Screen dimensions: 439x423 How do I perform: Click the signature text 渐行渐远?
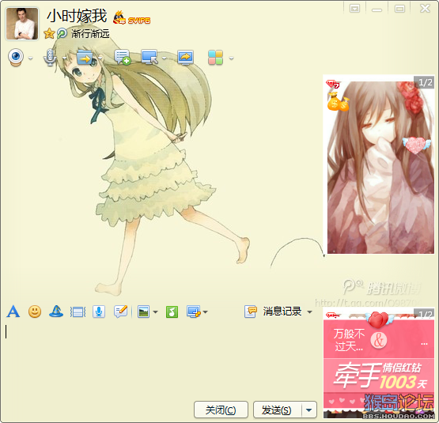90,33
